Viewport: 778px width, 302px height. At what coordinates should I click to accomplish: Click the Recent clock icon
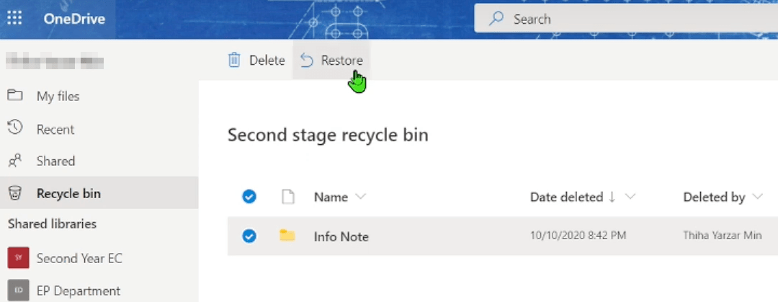tap(14, 129)
